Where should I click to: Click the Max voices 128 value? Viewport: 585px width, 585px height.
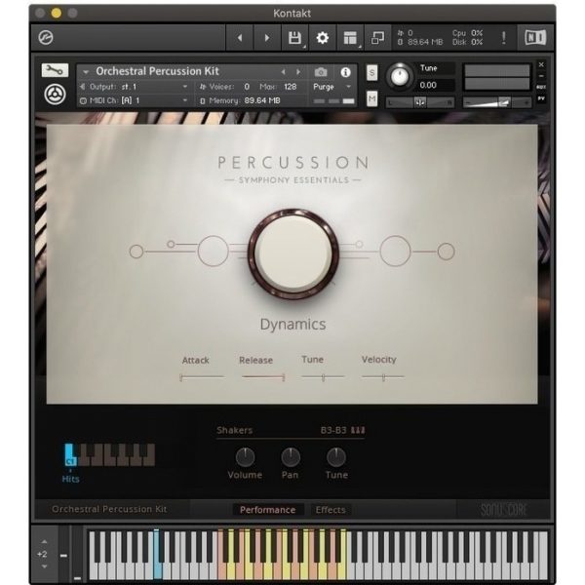[290, 87]
